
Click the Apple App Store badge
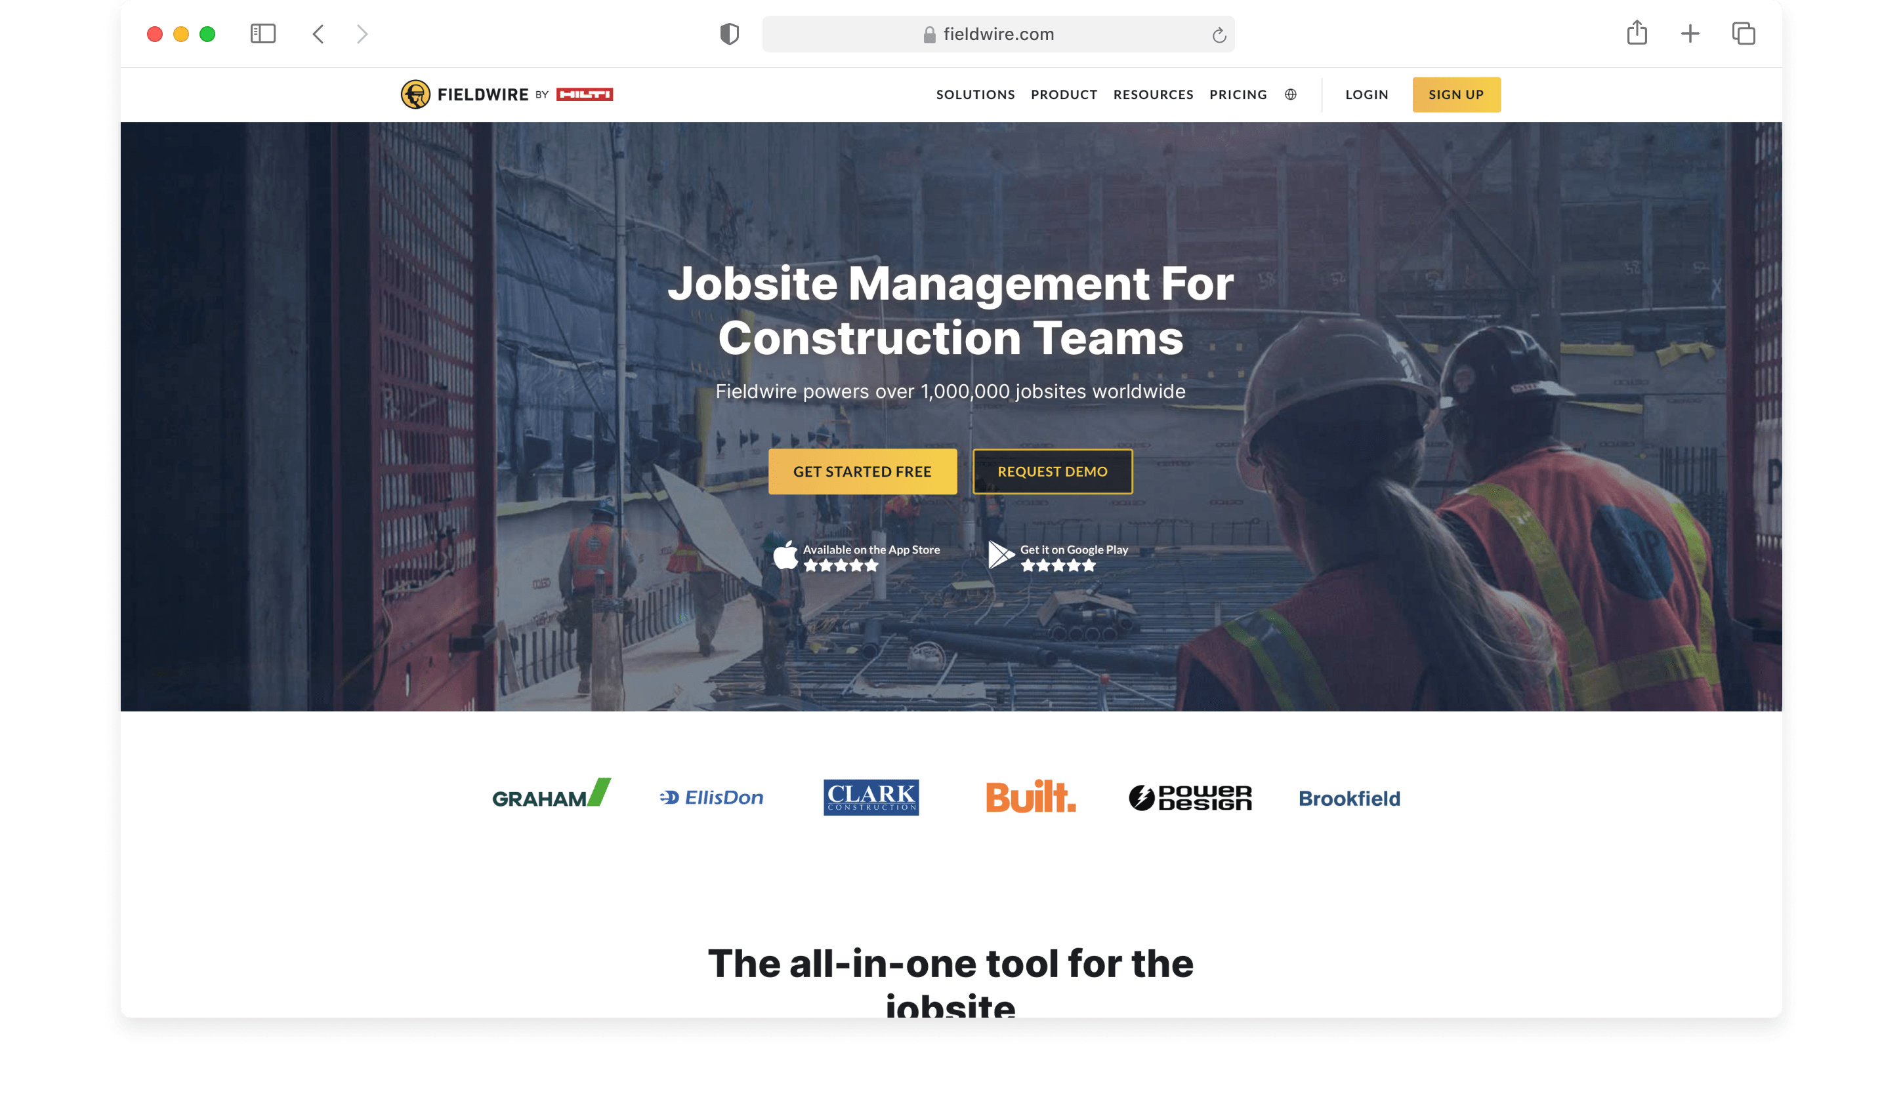856,557
